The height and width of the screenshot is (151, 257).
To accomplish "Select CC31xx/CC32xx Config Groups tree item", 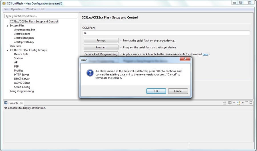I will (x=28, y=50).
